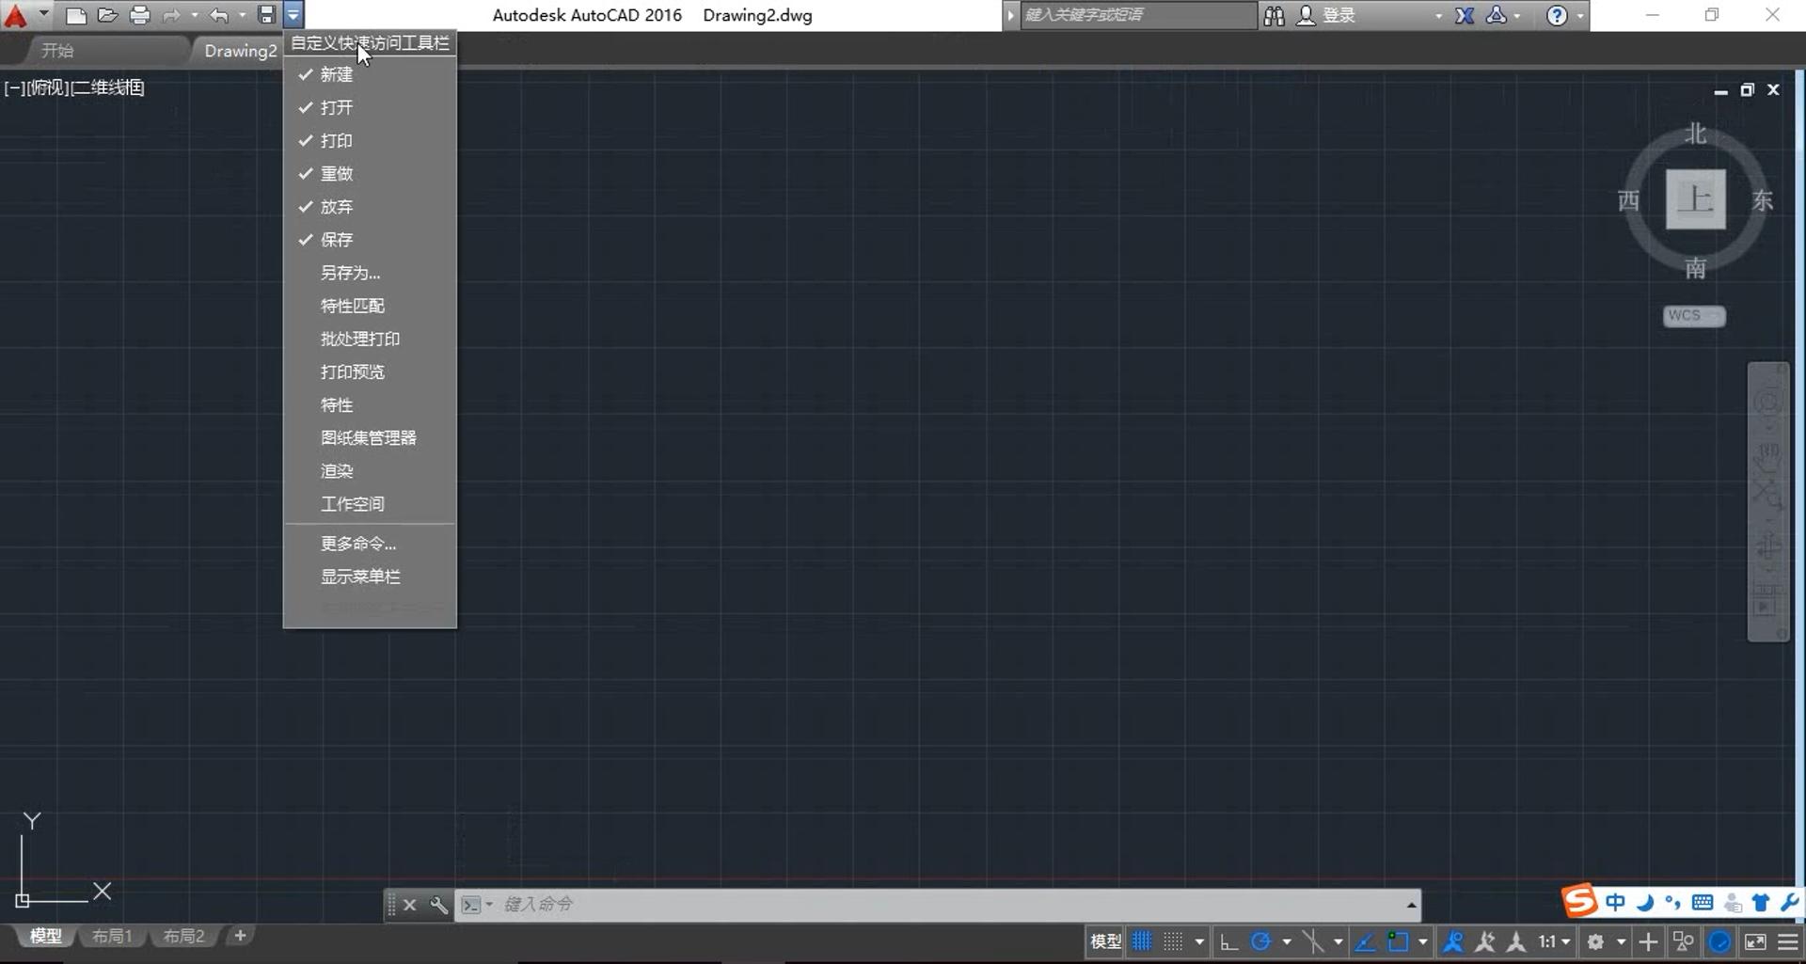Click the binoculars search icon

point(1274,15)
